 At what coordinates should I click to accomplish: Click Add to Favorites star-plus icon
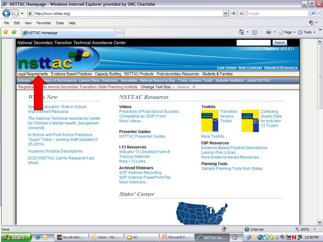(x=14, y=32)
